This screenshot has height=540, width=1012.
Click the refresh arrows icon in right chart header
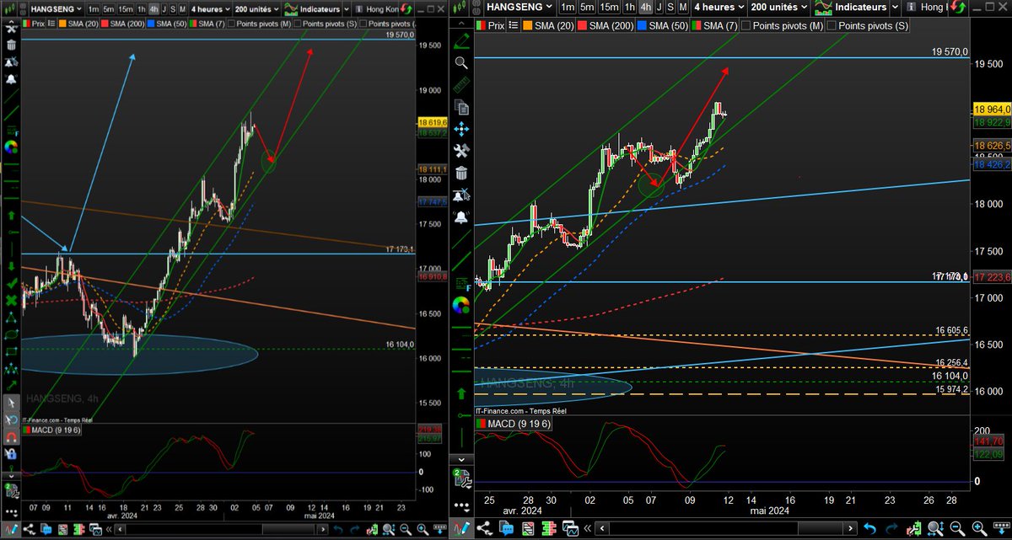(958, 7)
